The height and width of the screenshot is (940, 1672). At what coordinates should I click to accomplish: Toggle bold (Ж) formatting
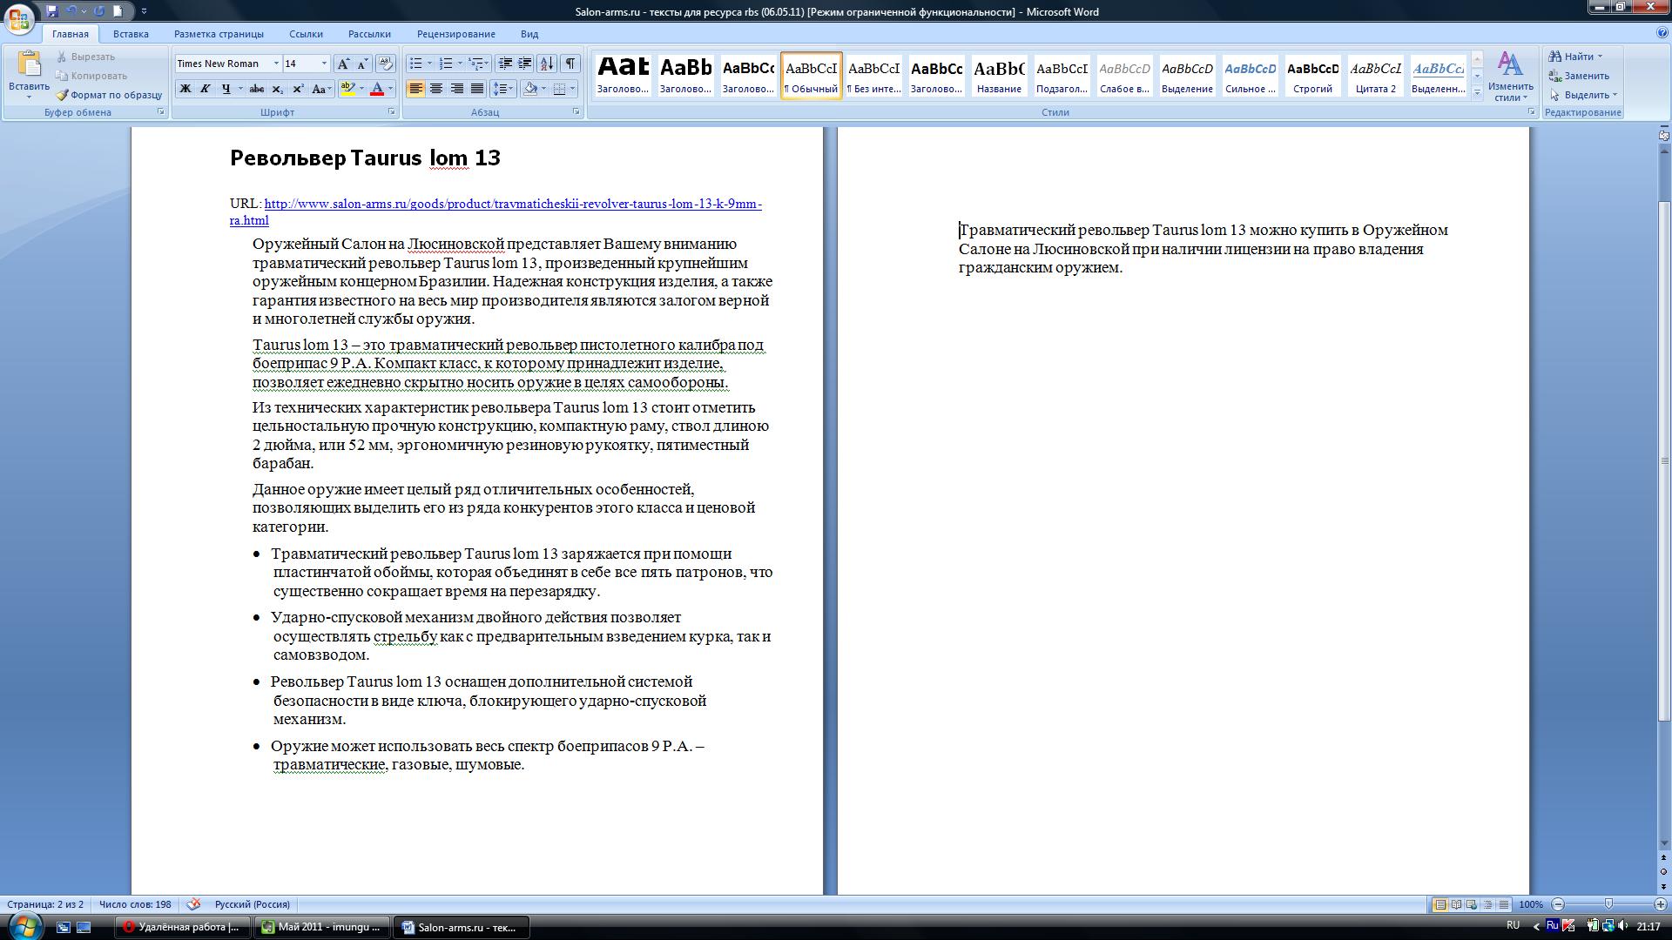tap(185, 89)
